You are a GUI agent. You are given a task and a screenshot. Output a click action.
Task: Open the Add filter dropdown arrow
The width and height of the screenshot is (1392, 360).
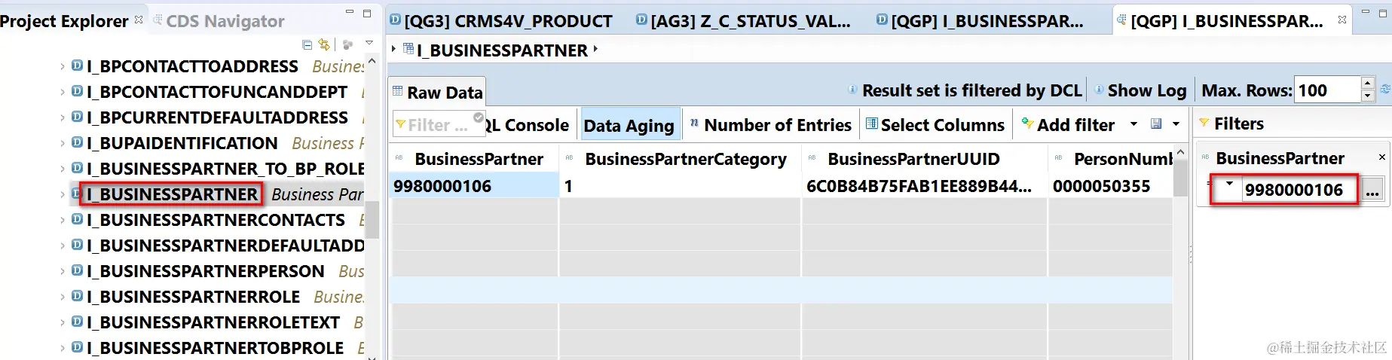point(1133,124)
